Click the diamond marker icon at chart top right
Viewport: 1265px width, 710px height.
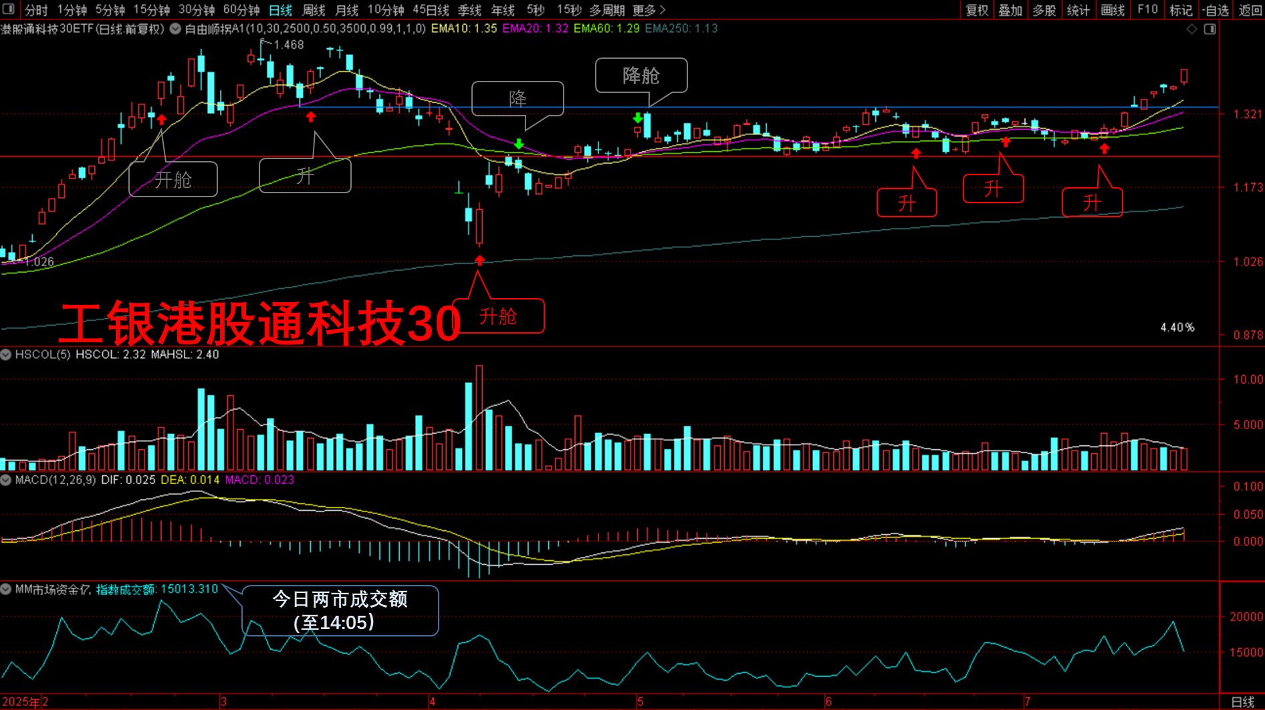coord(1191,29)
